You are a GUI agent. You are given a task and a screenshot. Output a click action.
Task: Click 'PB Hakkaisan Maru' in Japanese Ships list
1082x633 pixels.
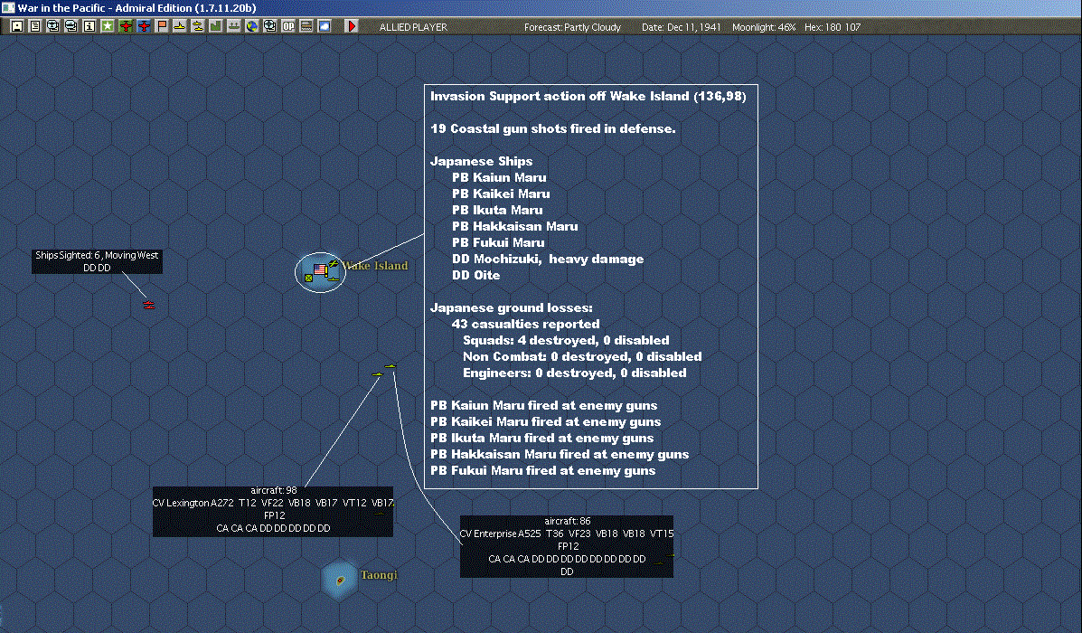[x=514, y=226]
